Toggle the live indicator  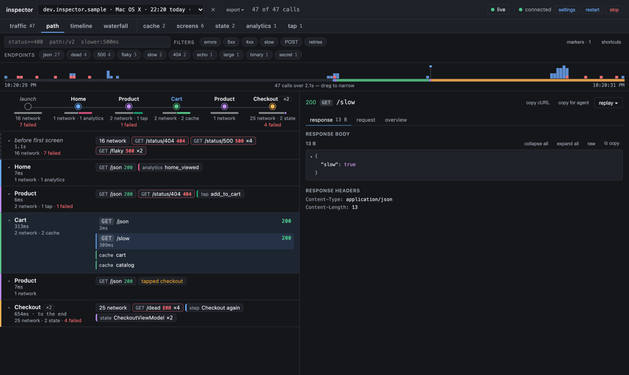click(498, 10)
